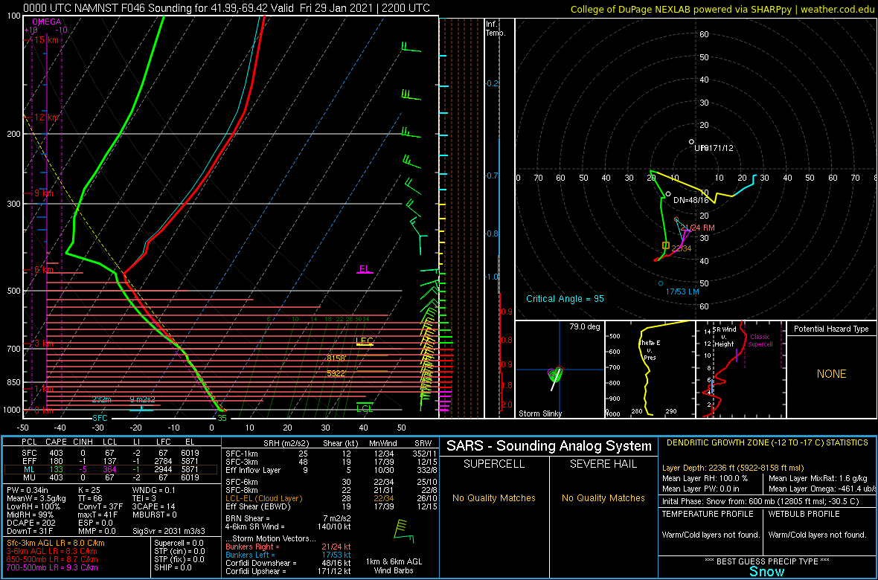Click the cyan Snow best-guess precip type
Viewport: 878px width, 580px height.
coord(766,571)
